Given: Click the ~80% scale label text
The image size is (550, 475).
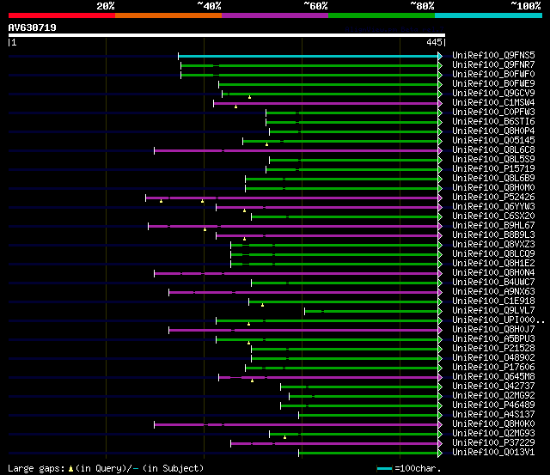Looking at the screenshot, I should 422,6.
